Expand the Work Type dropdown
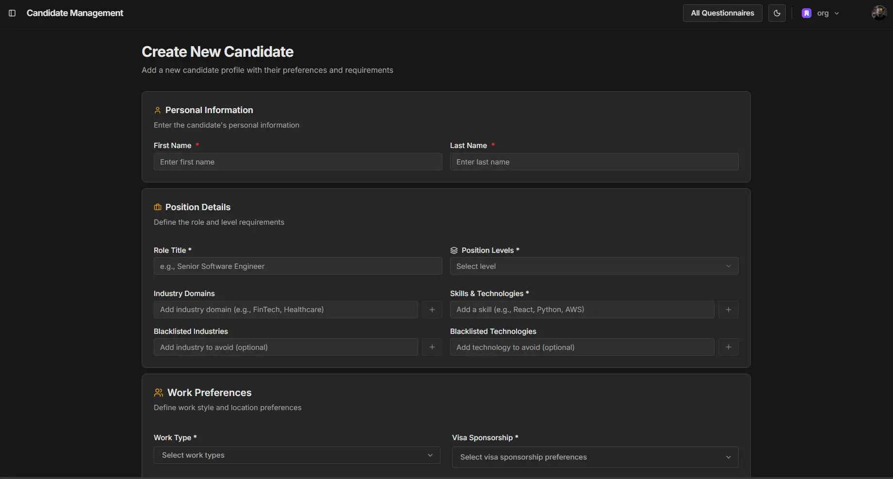This screenshot has height=479, width=893. [297, 455]
